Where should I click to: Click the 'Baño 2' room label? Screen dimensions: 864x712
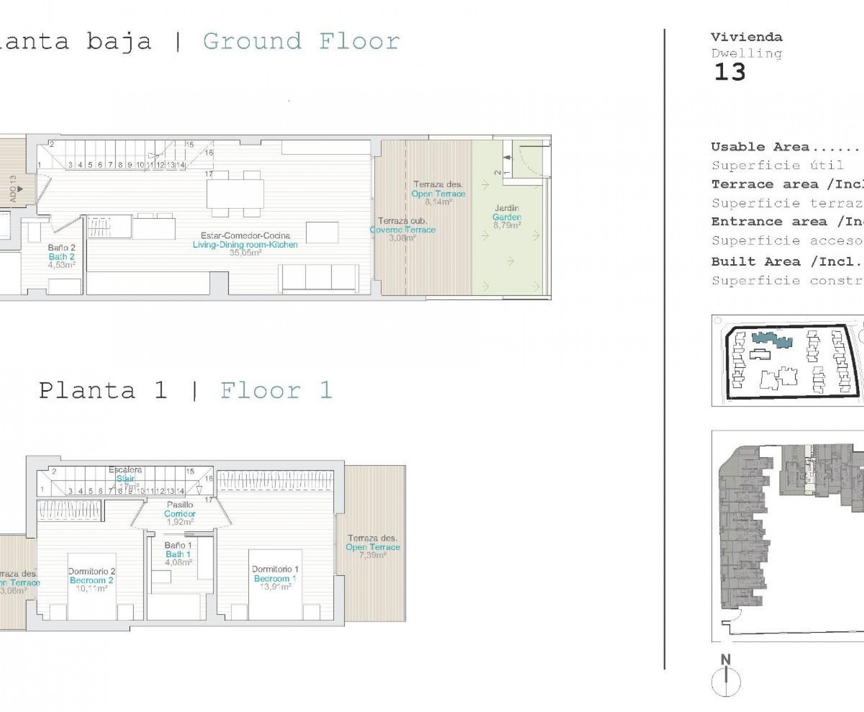(61, 248)
